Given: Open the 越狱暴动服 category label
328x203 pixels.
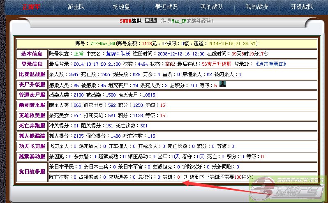Looking at the screenshot, I should (x=32, y=157).
